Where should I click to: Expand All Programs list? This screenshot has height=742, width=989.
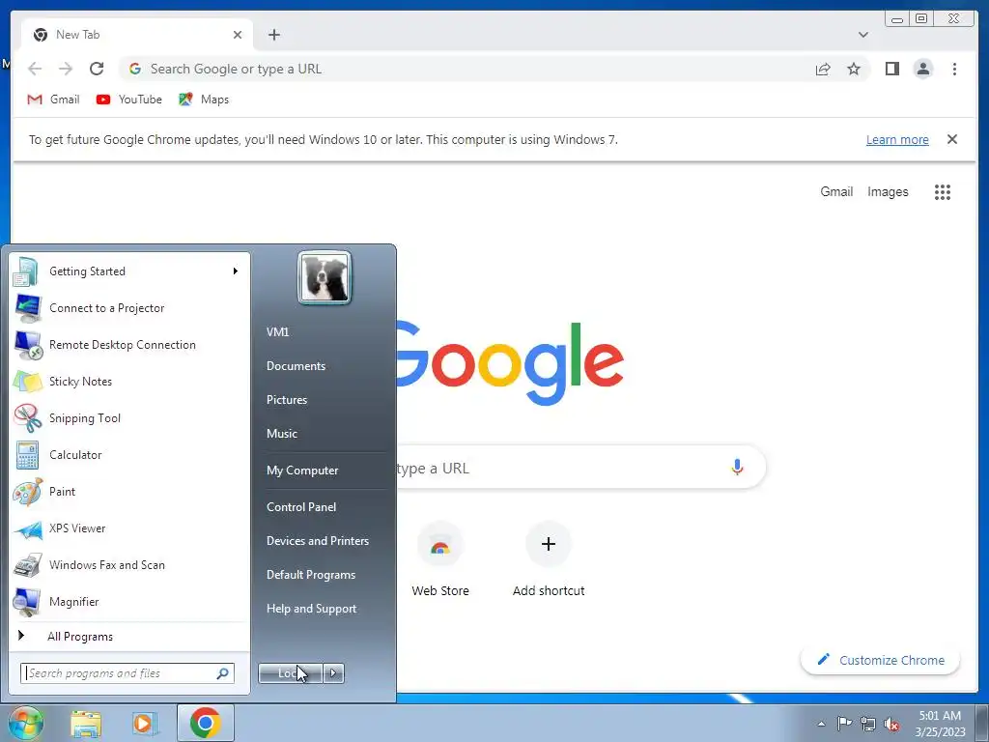coord(129,636)
